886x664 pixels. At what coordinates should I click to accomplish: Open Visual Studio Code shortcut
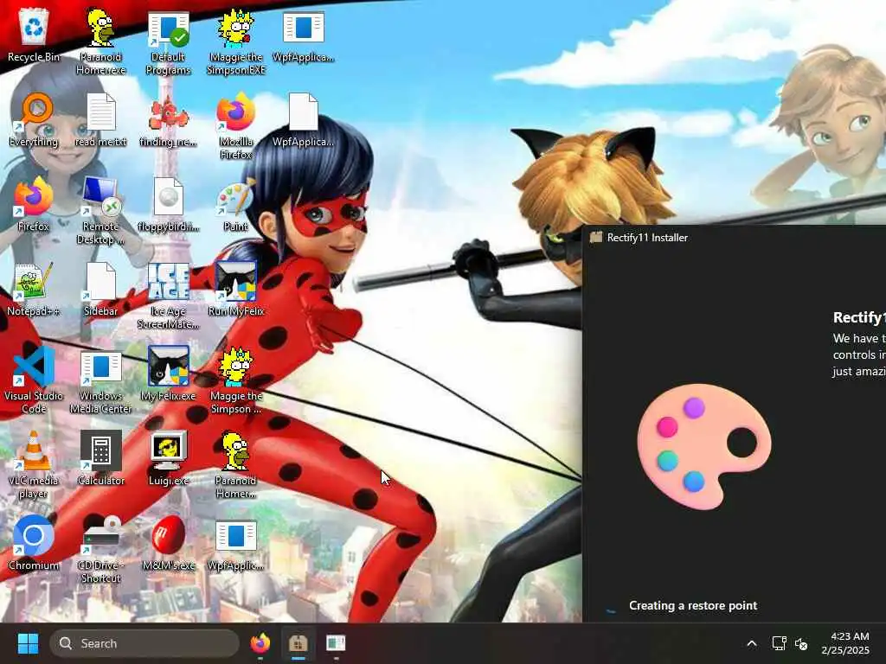(34, 380)
